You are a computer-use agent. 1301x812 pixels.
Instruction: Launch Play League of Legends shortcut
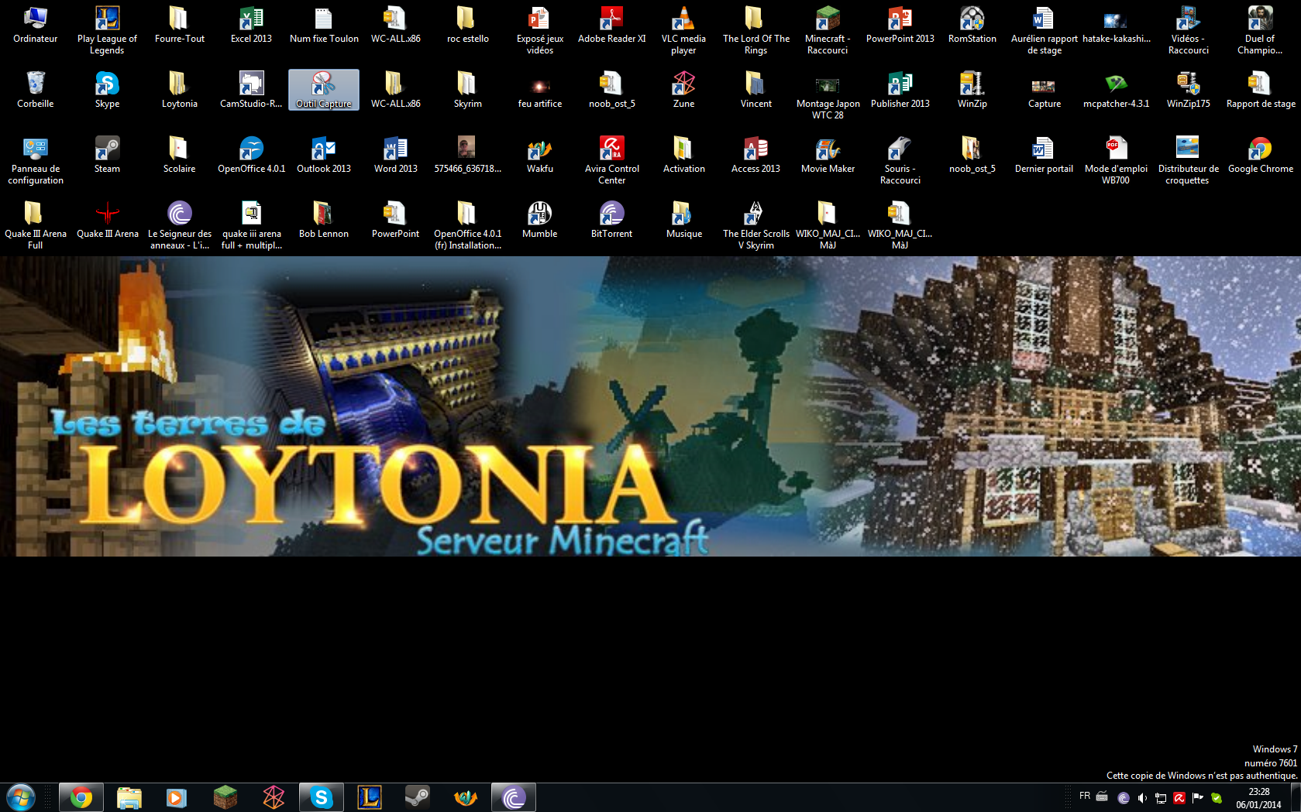tap(107, 30)
